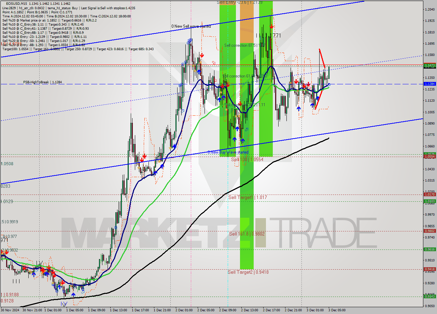Viewport: 437px width, 314px height.
Task: Click the 'Sell %10 @ C_Entry38' line
Action: click(x=43, y=24)
